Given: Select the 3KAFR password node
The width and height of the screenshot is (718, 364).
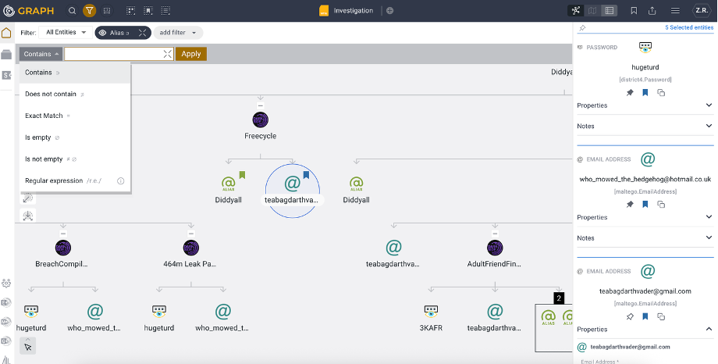Looking at the screenshot, I should pos(431,312).
